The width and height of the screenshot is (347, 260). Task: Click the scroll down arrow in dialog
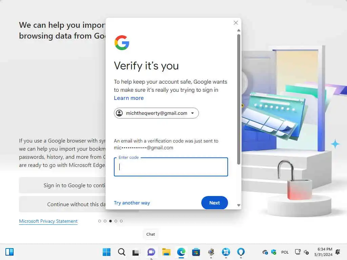[239, 205]
